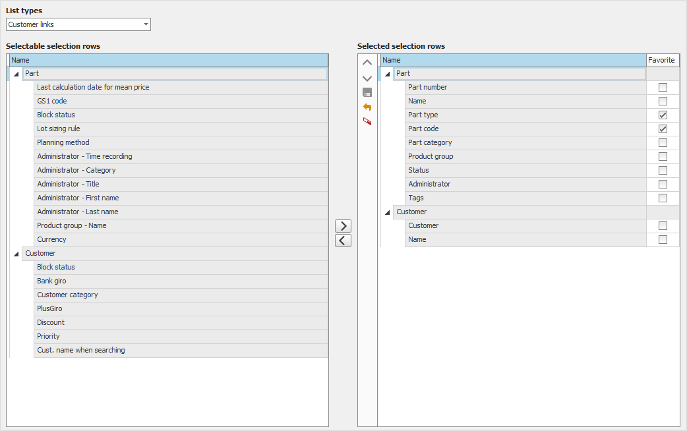Uncheck Favorite for Part type

(663, 115)
